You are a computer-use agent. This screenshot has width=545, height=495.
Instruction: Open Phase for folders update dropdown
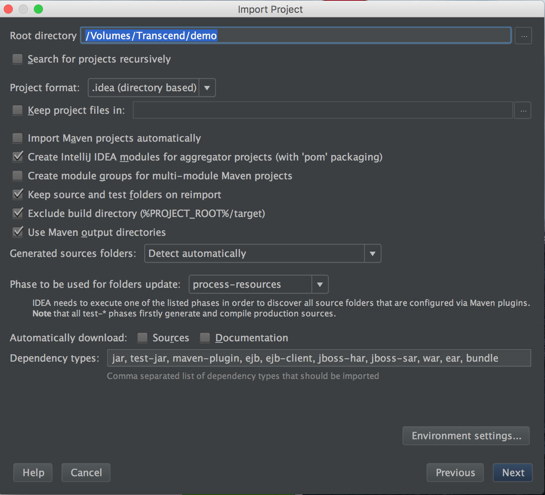tap(259, 284)
